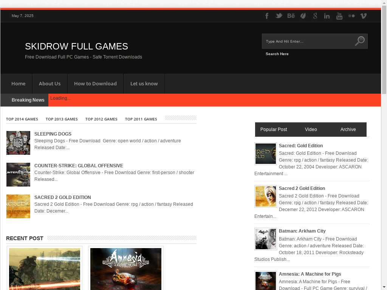The width and height of the screenshot is (387, 290).
Task: Select the Archive sidebar tab
Action: tap(348, 130)
